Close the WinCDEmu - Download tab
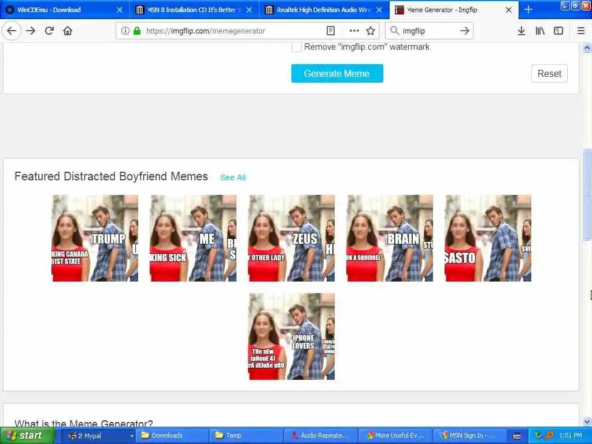 (120, 10)
